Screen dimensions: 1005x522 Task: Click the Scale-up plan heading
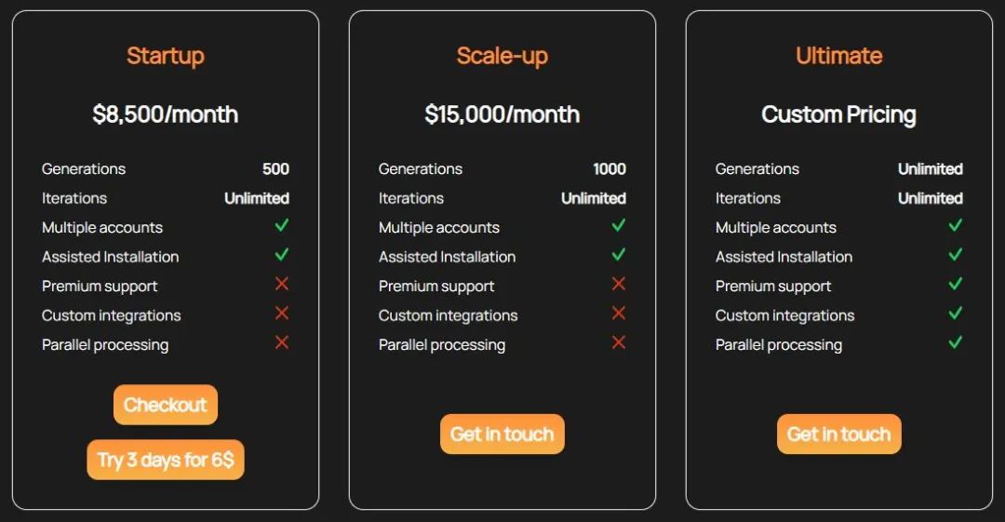tap(502, 56)
